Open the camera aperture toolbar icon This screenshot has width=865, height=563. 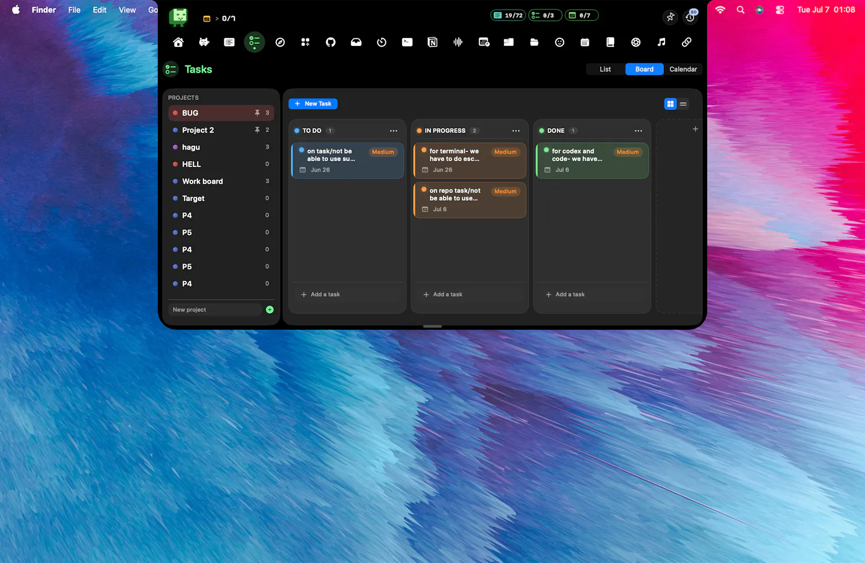tap(636, 42)
